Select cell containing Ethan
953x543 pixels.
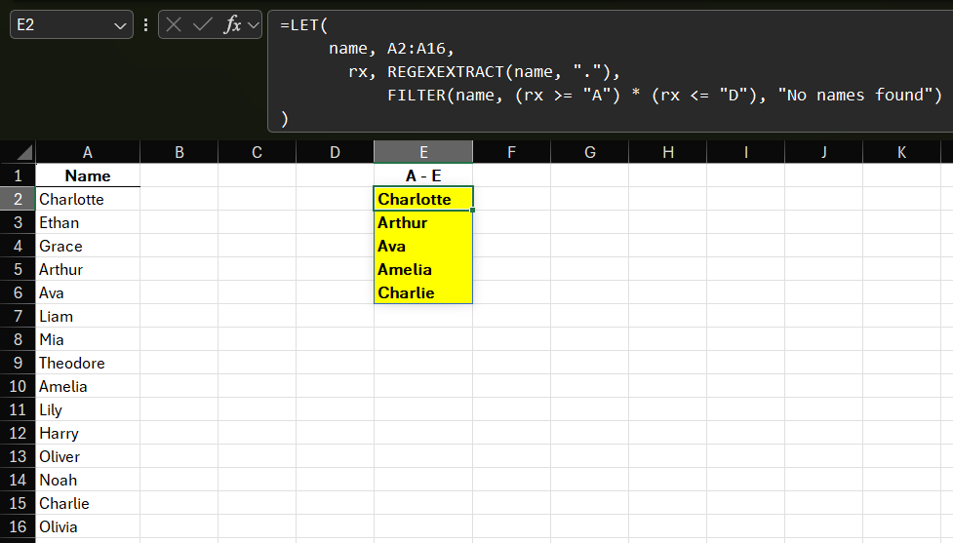click(88, 222)
